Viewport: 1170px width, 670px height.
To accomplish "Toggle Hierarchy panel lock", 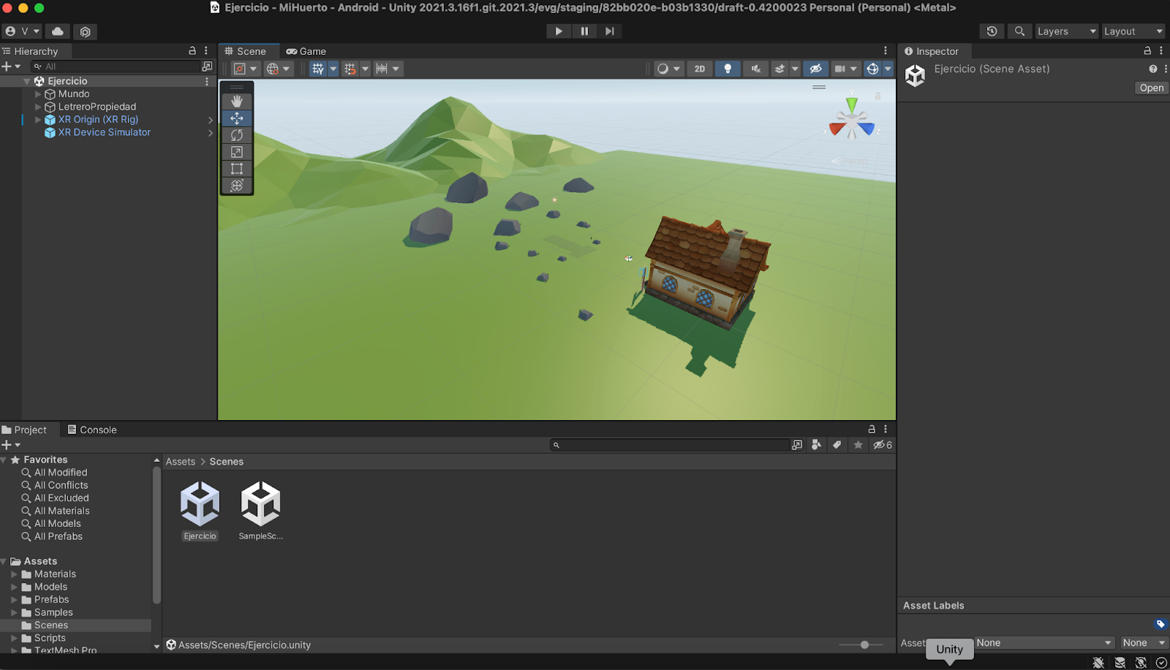I will [x=192, y=51].
